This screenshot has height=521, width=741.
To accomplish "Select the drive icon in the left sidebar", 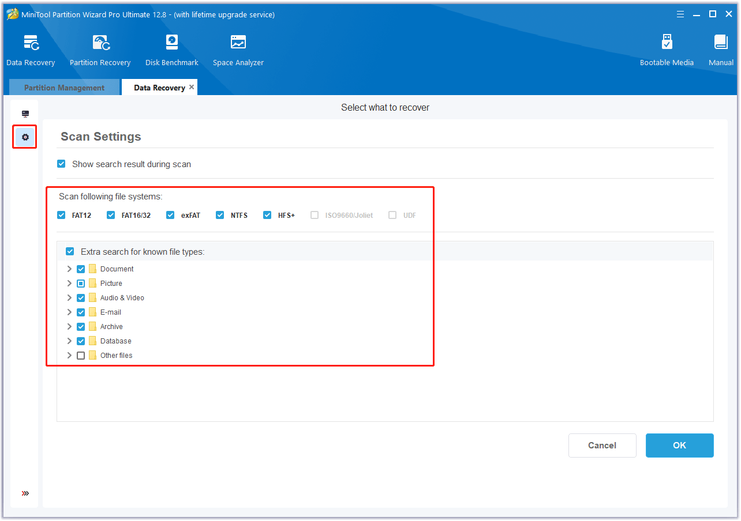I will point(25,114).
